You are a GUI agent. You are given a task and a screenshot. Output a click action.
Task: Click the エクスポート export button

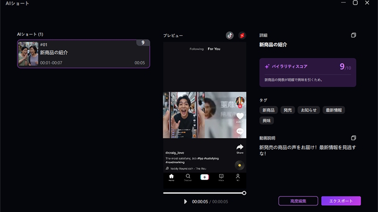click(341, 201)
